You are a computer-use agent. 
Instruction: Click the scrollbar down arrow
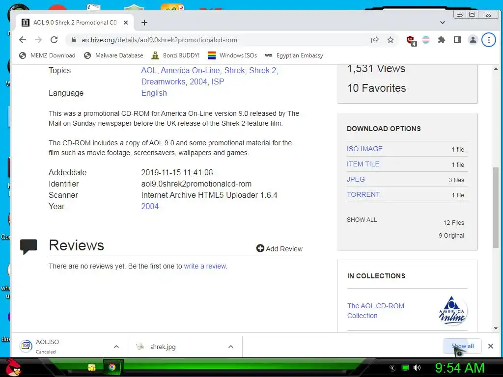point(496,328)
